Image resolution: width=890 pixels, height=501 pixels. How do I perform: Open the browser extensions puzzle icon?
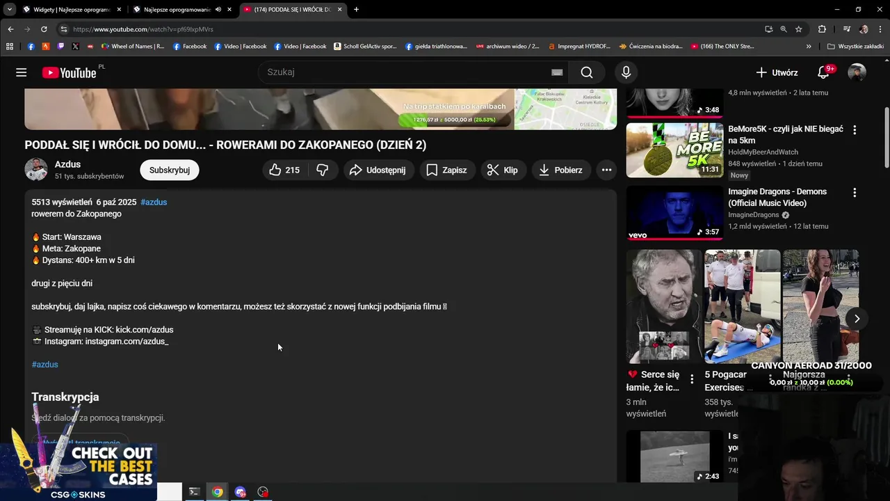point(822,29)
